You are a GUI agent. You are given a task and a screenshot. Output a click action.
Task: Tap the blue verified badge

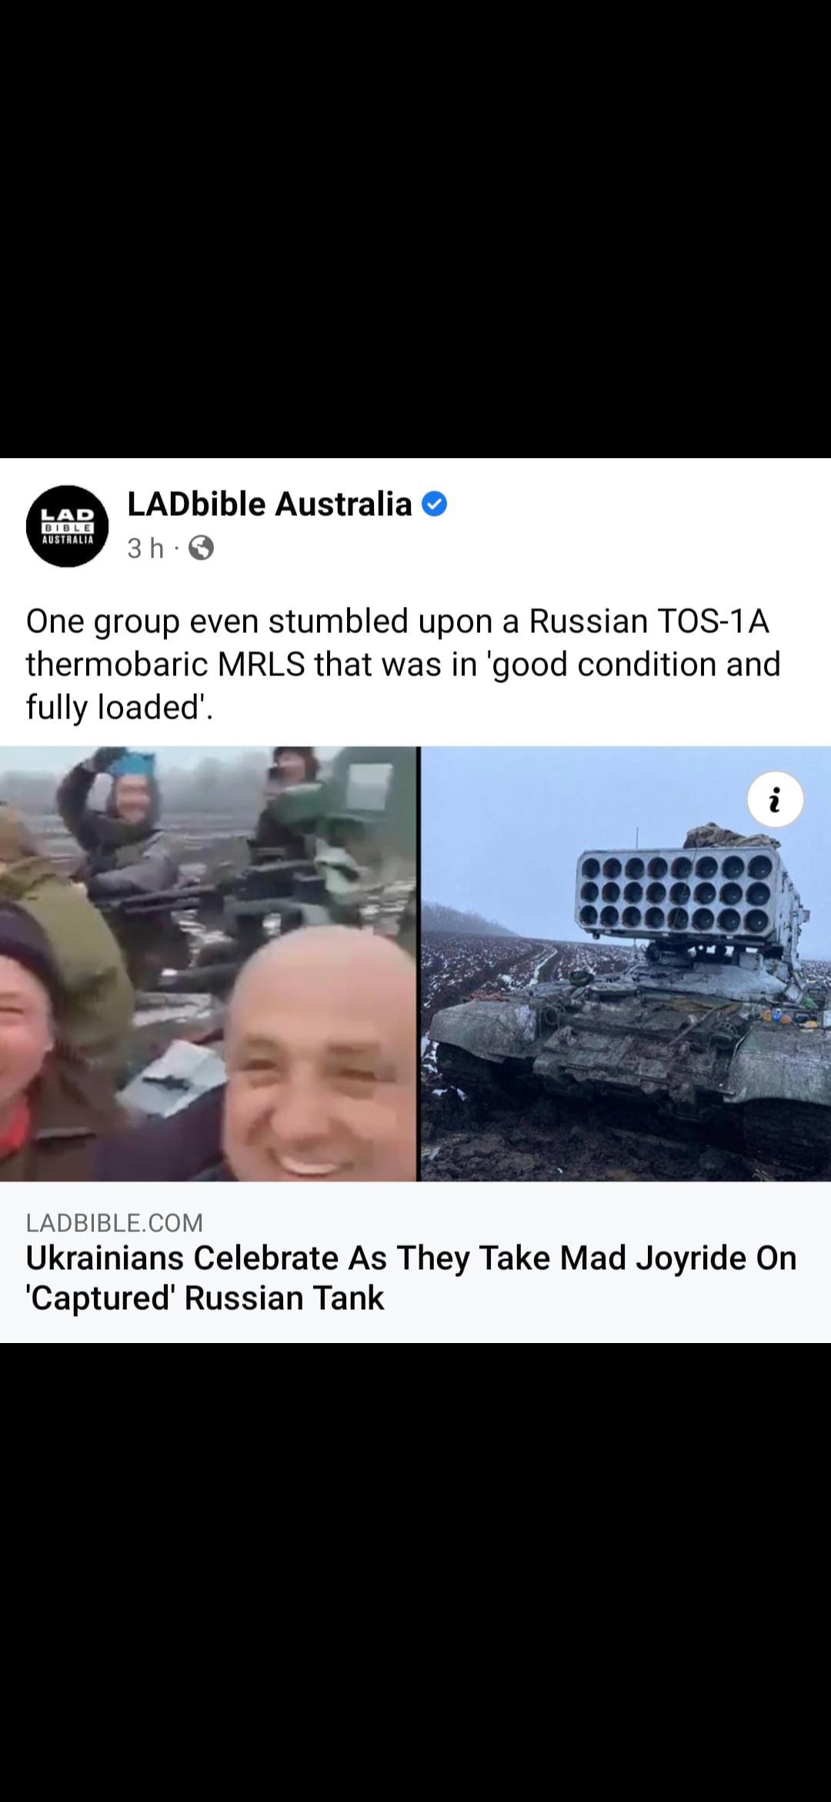[x=435, y=504]
